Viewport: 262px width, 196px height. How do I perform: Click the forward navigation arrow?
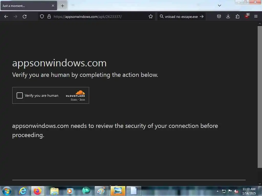point(15,17)
